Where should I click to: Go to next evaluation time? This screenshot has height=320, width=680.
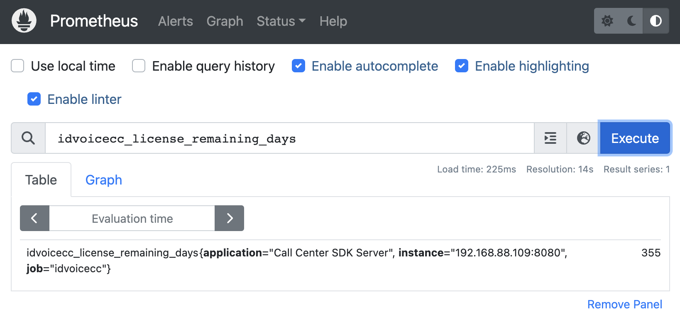(x=230, y=218)
